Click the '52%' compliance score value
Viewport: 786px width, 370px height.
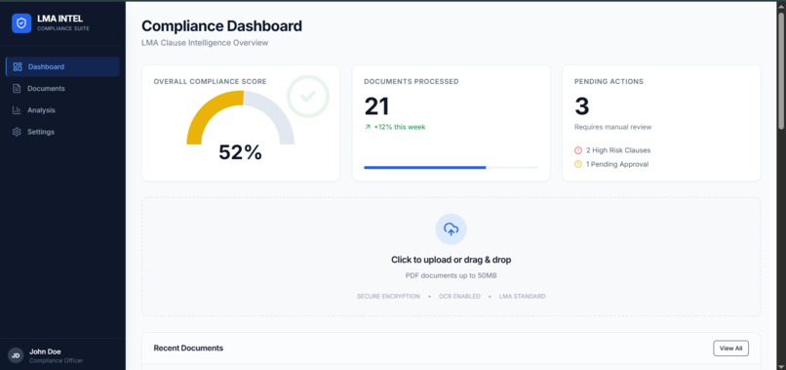point(241,152)
